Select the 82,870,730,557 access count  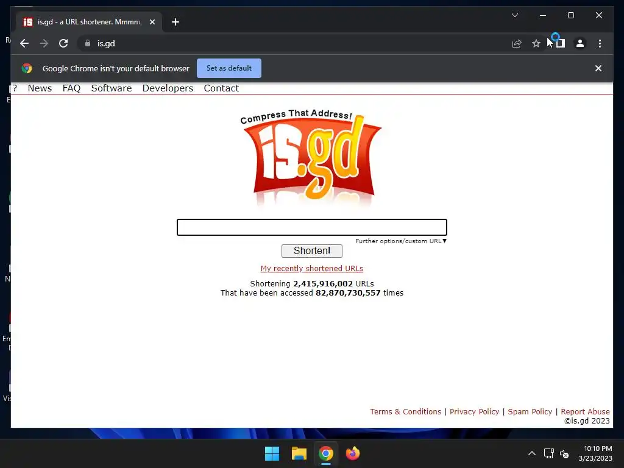(348, 293)
